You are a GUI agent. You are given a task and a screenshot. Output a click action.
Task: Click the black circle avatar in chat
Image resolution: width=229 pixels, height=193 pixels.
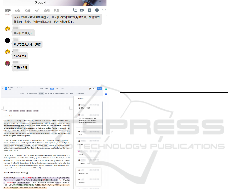[x=7, y=40]
